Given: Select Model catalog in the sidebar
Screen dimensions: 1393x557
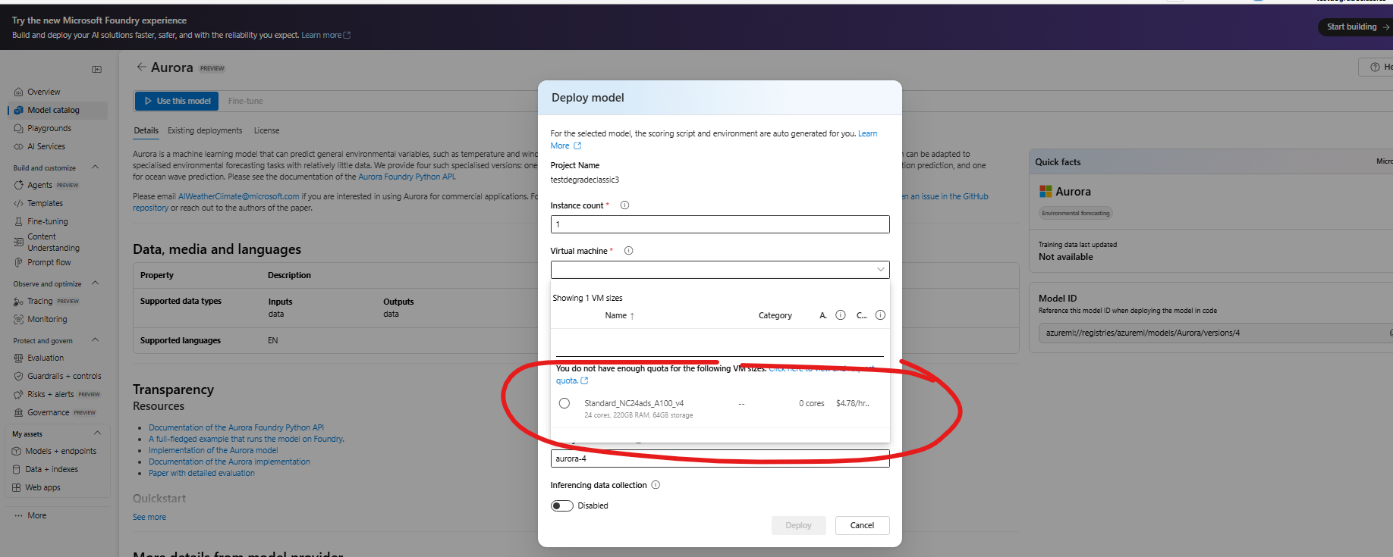Looking at the screenshot, I should tap(53, 110).
